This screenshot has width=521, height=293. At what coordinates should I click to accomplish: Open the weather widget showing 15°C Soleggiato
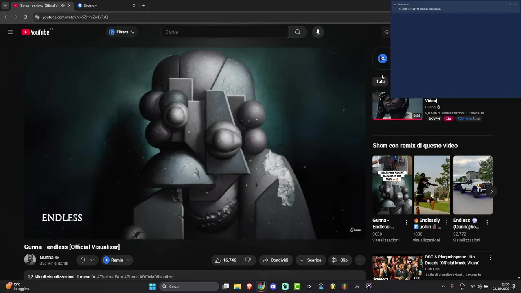click(18, 286)
